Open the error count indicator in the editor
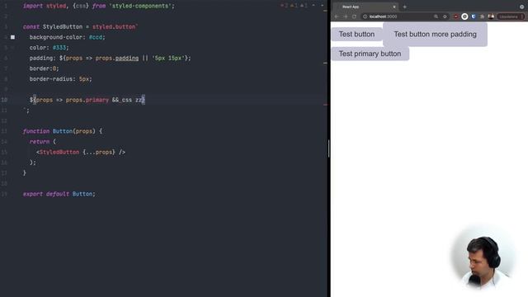Screen dimensions: 528x297 (284, 6)
